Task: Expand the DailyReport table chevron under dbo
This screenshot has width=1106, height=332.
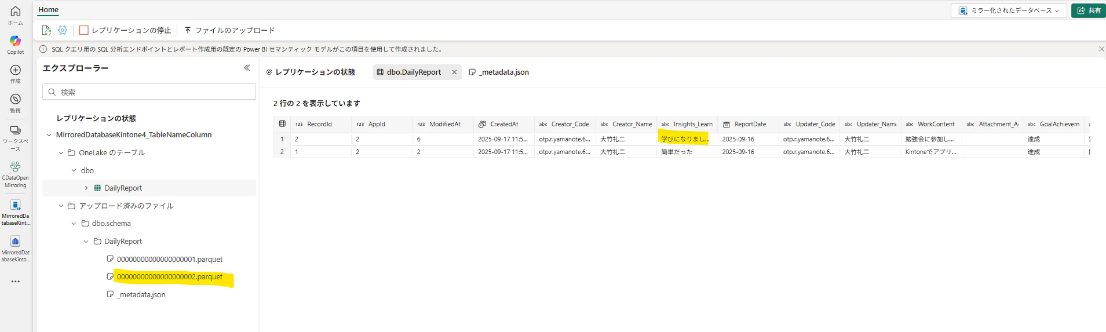Action: pyautogui.click(x=86, y=188)
